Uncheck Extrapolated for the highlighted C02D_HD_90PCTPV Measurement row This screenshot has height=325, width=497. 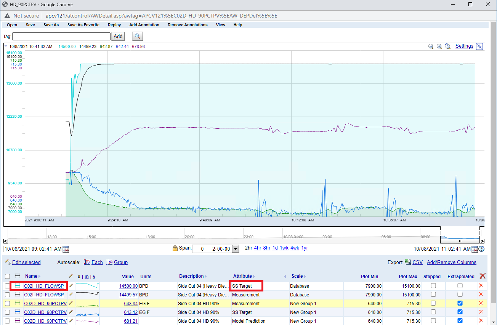click(x=460, y=303)
